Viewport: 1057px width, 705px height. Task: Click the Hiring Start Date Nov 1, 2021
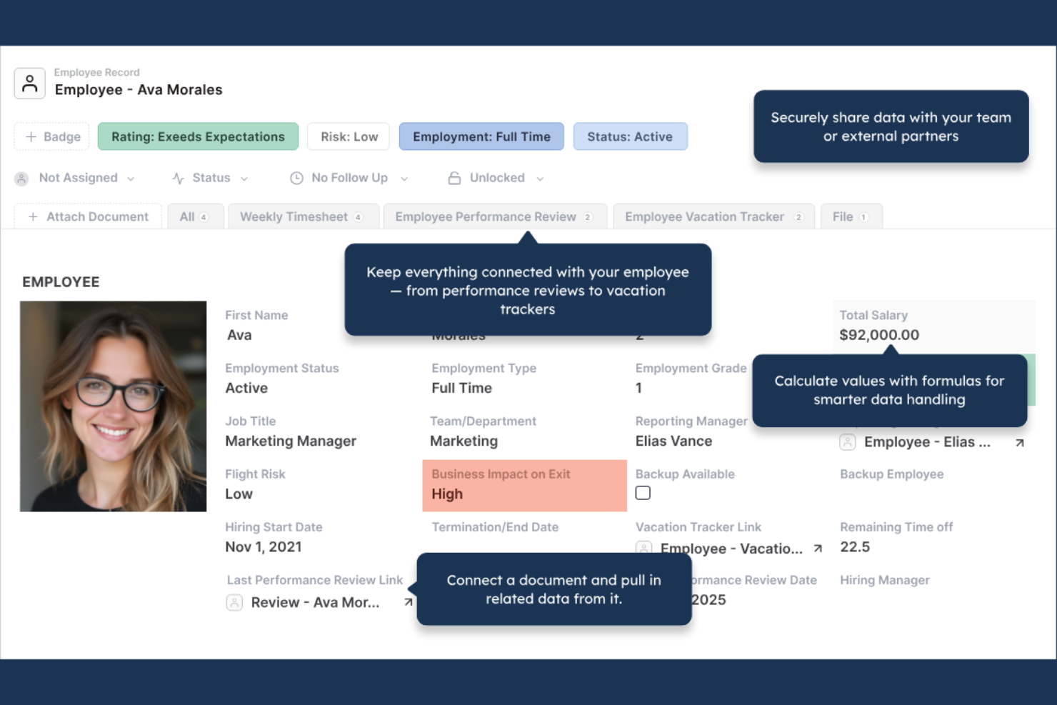[x=264, y=547]
